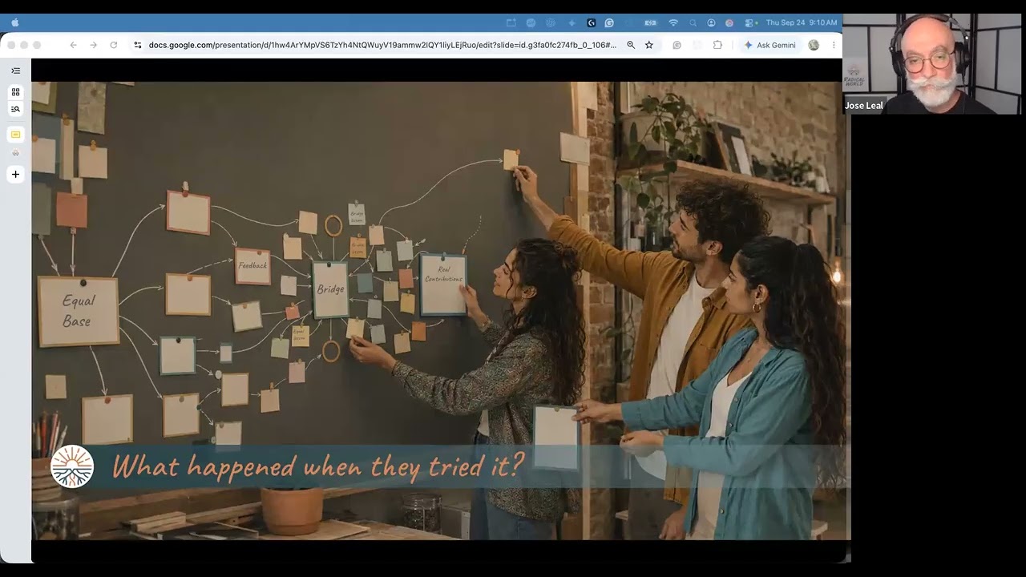The height and width of the screenshot is (577, 1026).
Task: Click the user account icon in menu bar
Action: (711, 22)
